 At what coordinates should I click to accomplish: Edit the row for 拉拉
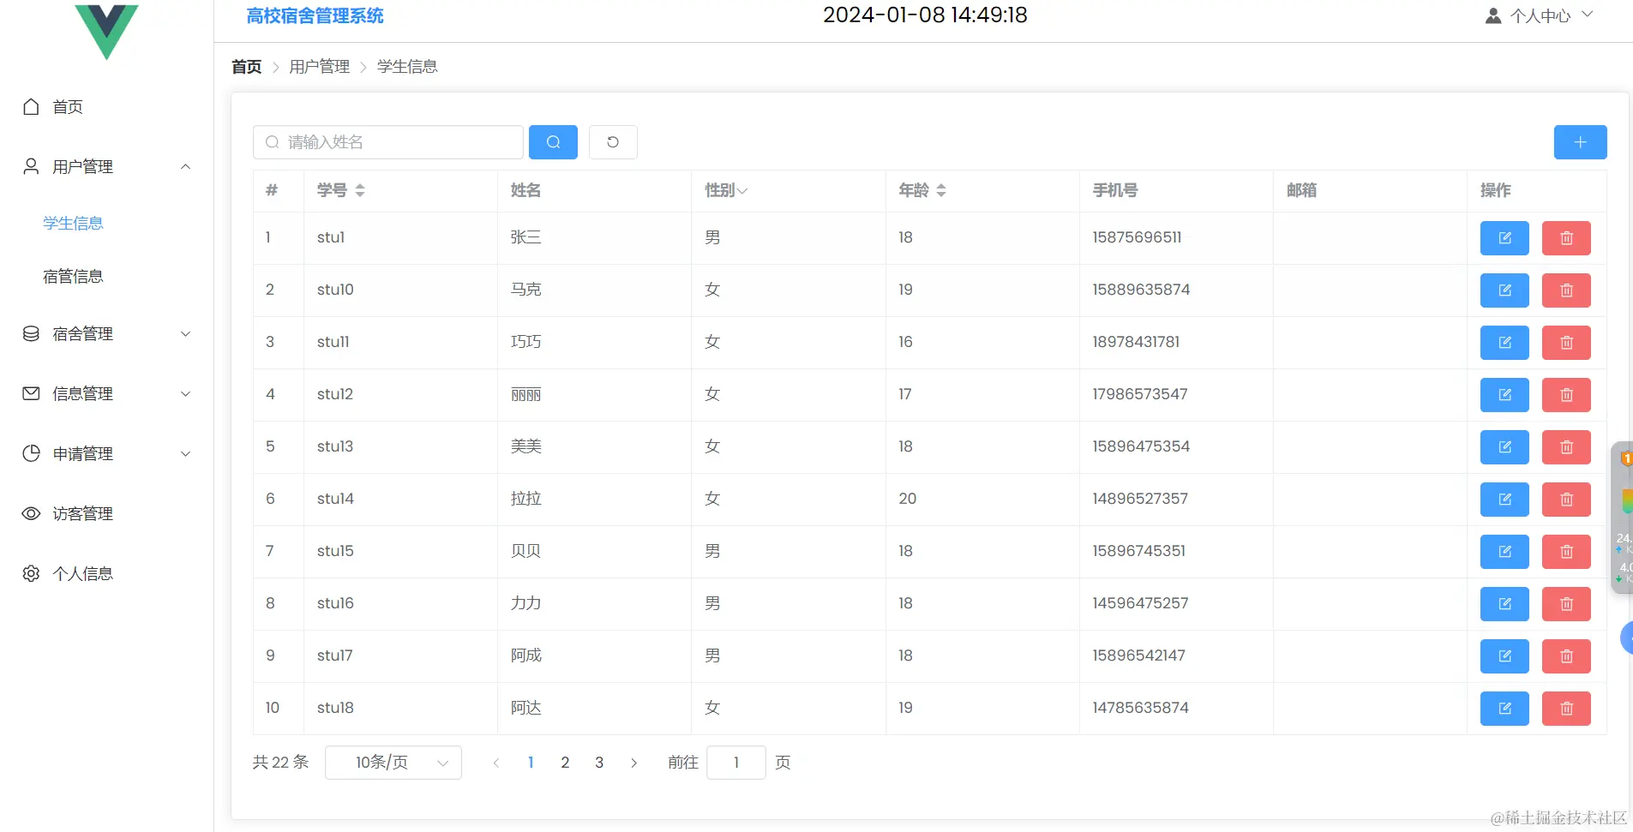tap(1504, 500)
